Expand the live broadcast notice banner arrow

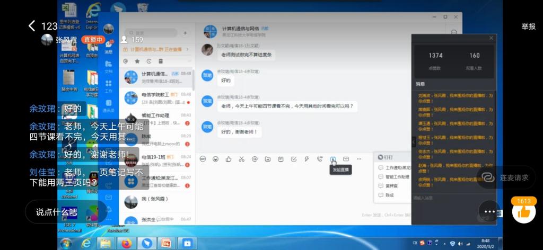point(186,49)
